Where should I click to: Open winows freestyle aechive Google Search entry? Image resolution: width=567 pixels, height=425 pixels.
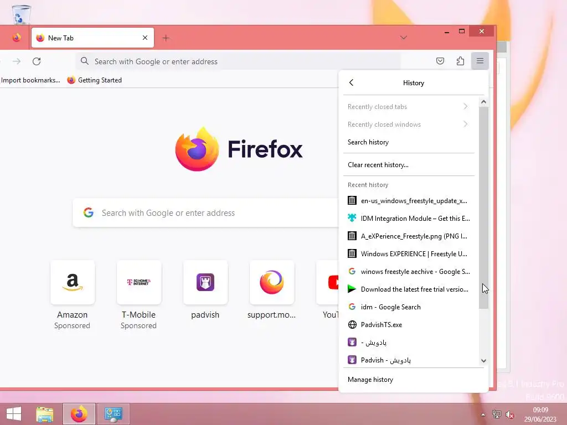408,271
